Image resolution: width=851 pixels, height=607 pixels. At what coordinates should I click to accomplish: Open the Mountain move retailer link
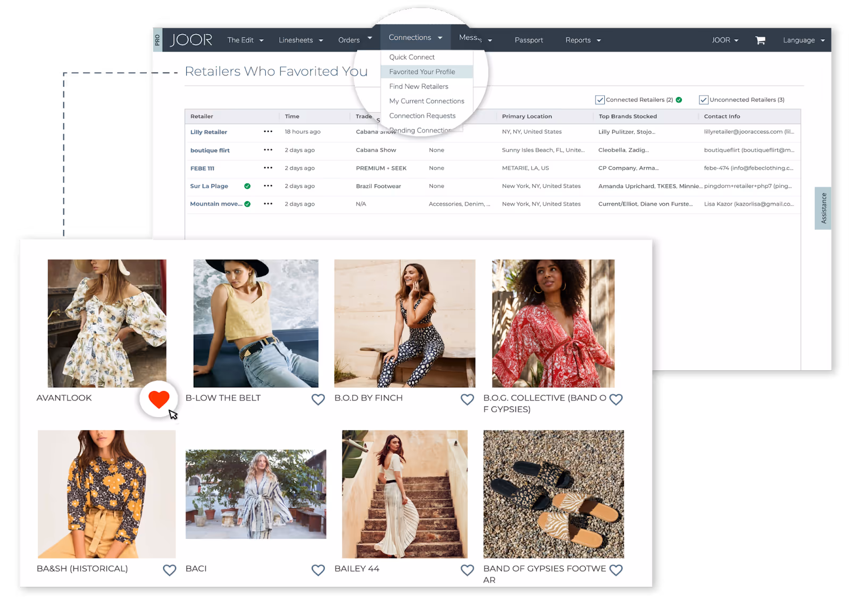(216, 204)
